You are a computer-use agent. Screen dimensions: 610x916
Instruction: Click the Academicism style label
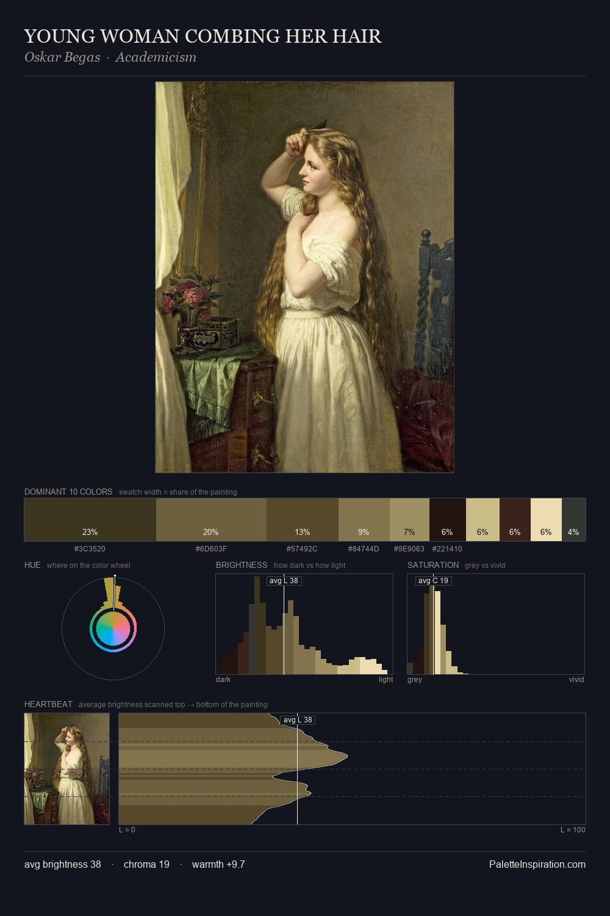coord(156,57)
